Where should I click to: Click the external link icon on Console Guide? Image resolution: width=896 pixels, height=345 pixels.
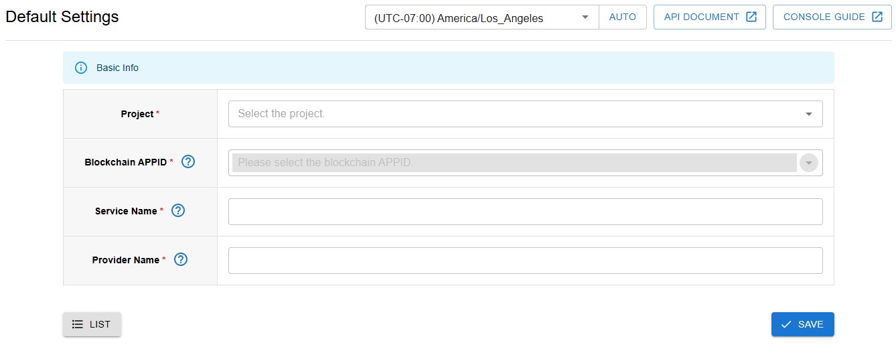[877, 17]
